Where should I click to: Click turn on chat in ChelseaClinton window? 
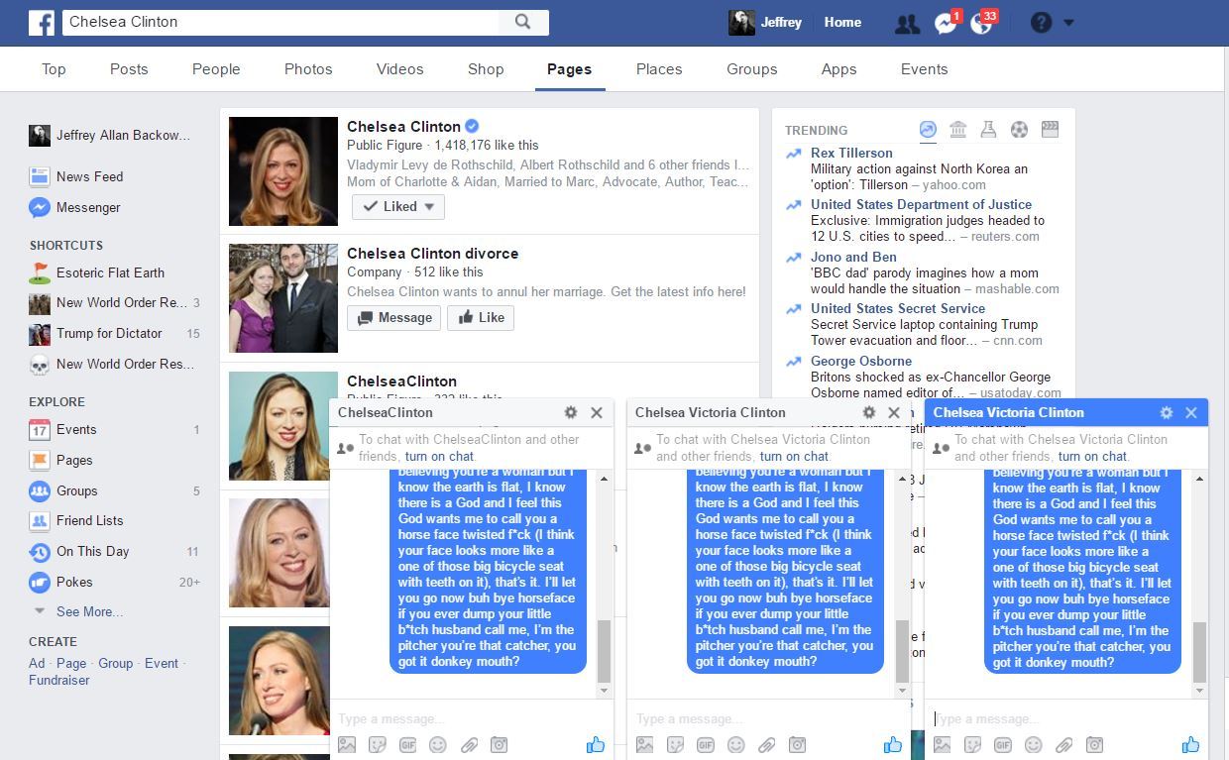(x=440, y=456)
